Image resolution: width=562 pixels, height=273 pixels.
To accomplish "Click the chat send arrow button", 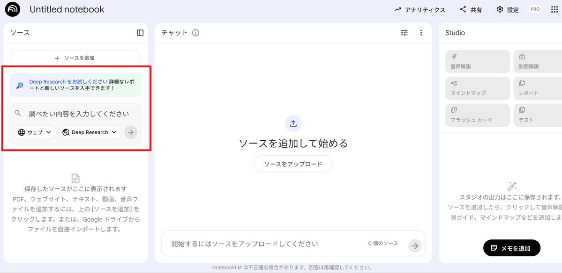I will [414, 246].
